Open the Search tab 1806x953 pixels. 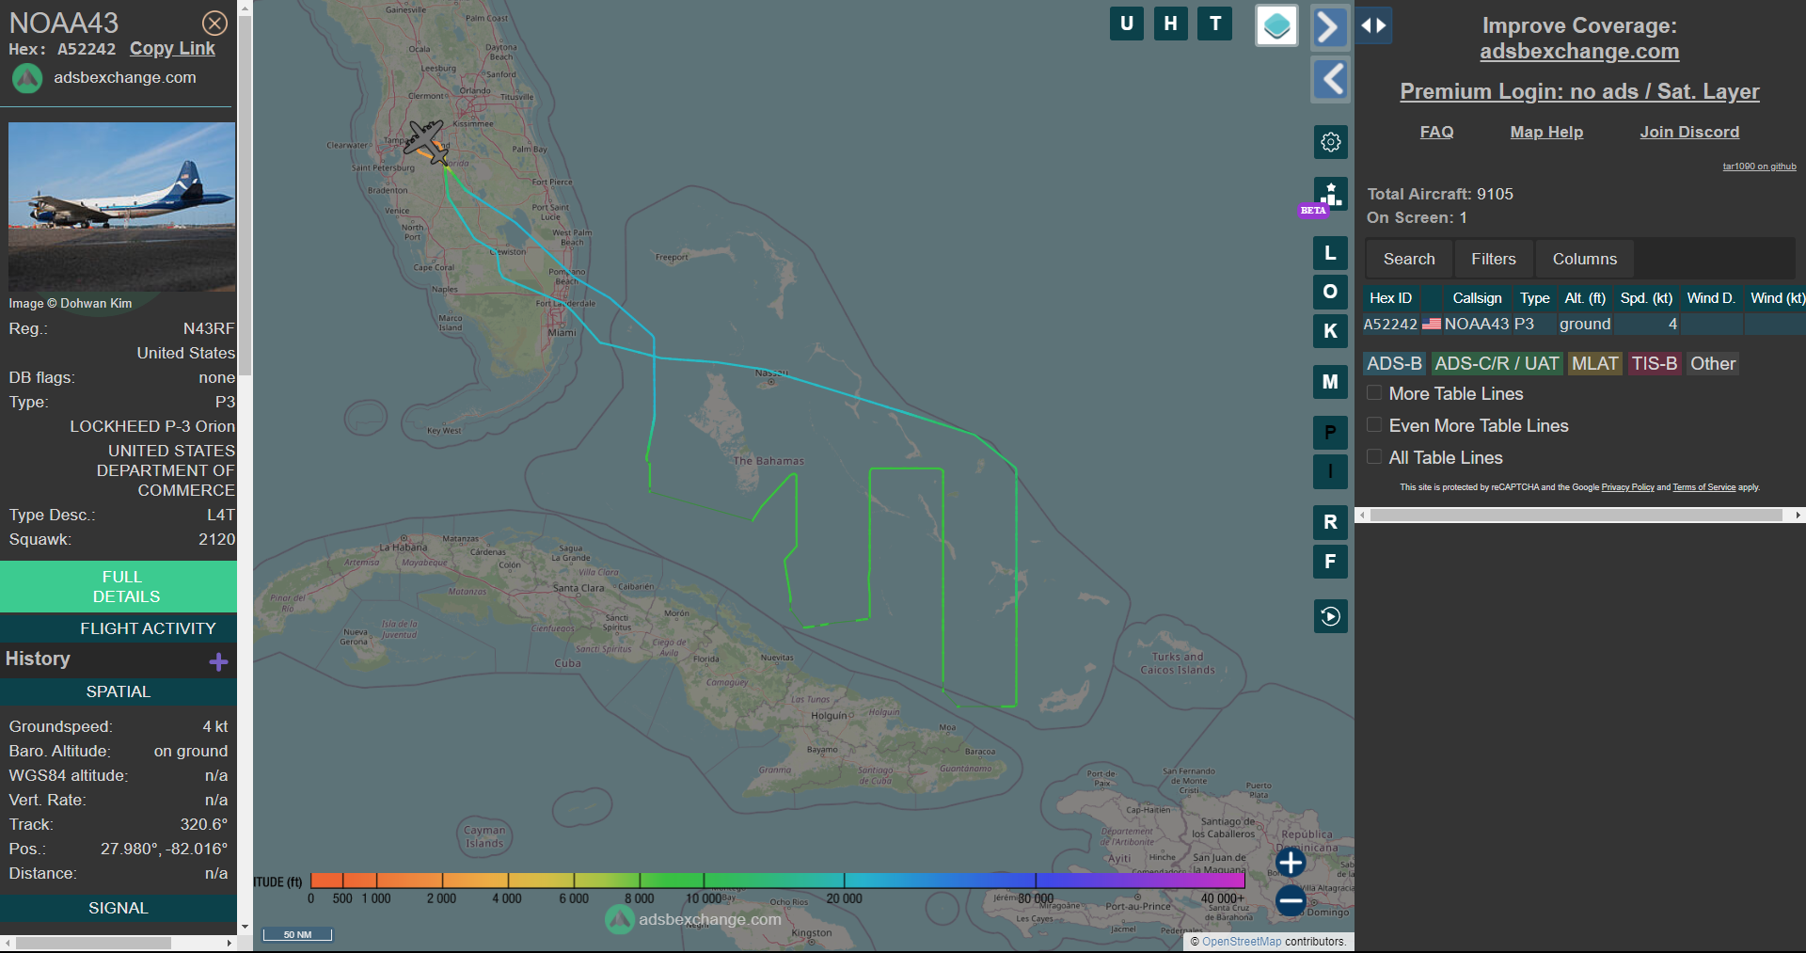pyautogui.click(x=1409, y=259)
